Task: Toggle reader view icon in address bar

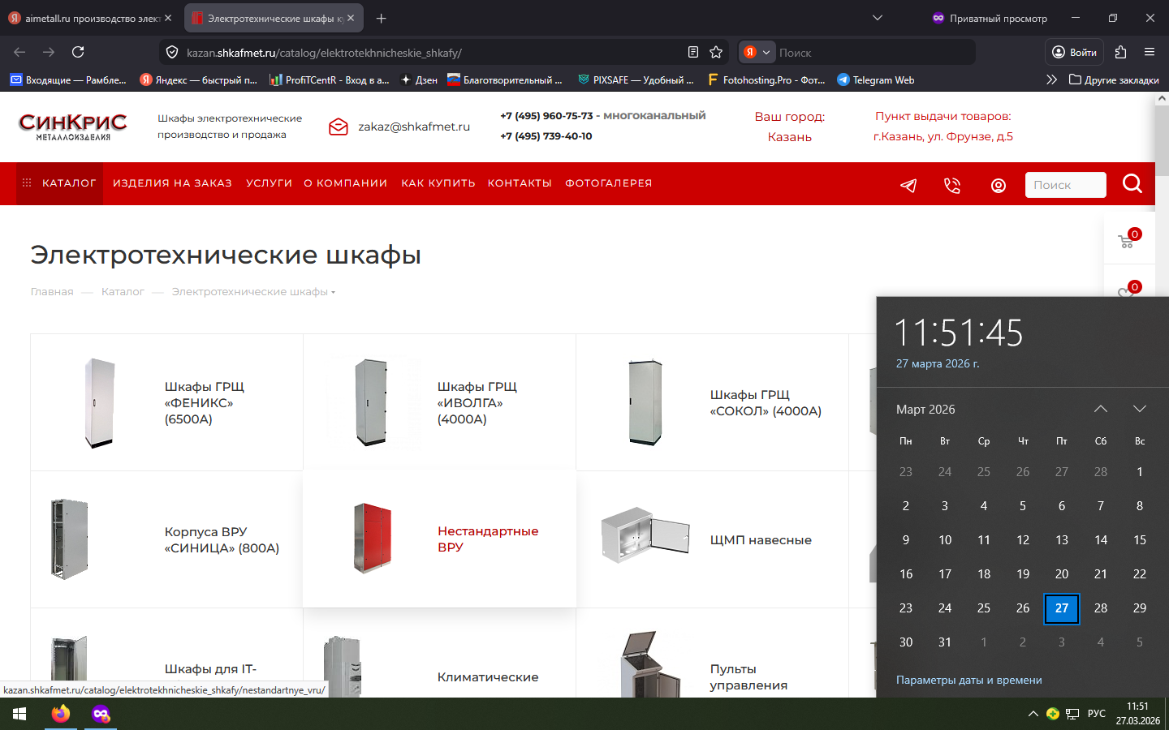Action: point(693,52)
